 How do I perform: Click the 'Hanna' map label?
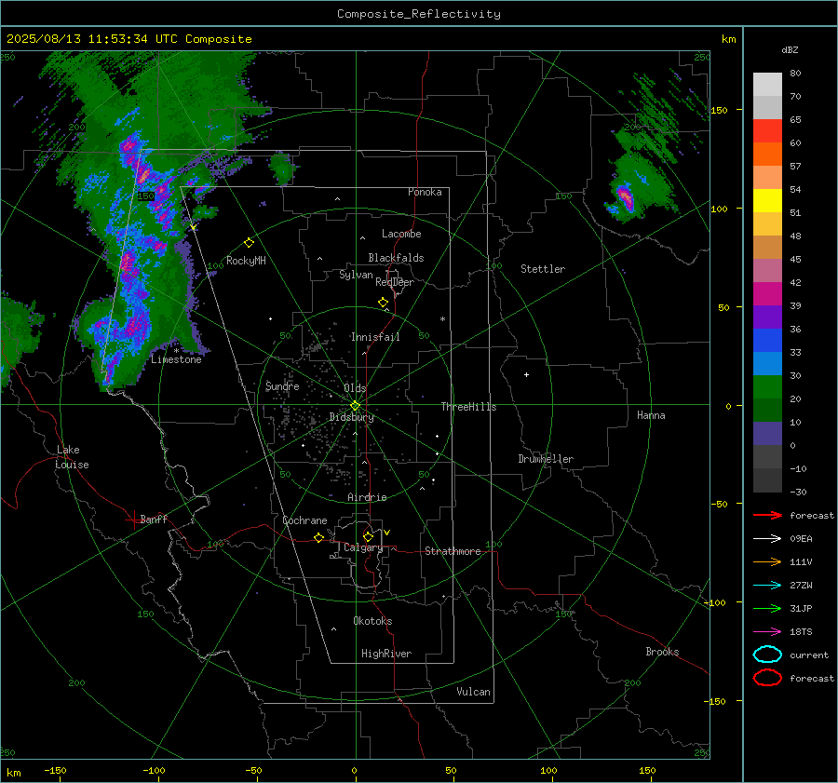pyautogui.click(x=651, y=415)
